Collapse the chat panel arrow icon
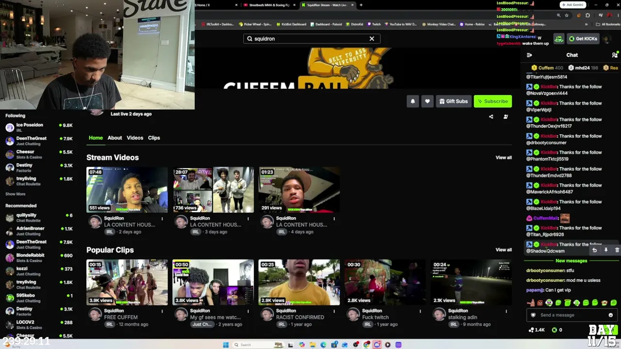 pyautogui.click(x=529, y=55)
